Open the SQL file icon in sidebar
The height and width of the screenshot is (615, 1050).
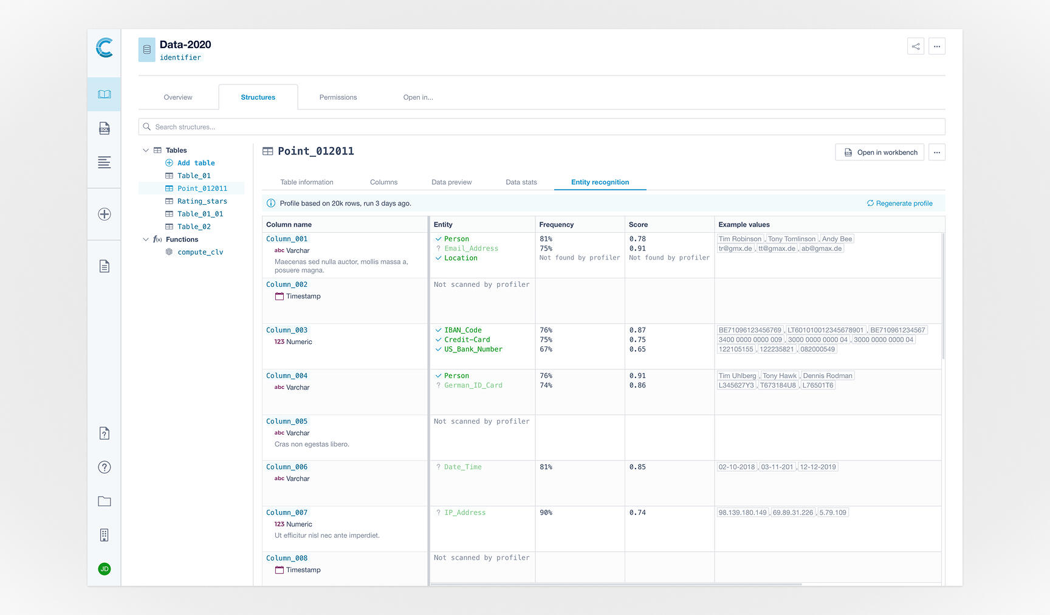pyautogui.click(x=105, y=128)
